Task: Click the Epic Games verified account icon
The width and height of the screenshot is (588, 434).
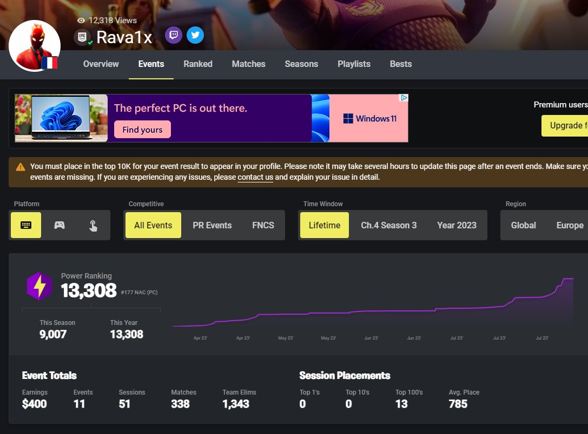Action: pyautogui.click(x=83, y=37)
